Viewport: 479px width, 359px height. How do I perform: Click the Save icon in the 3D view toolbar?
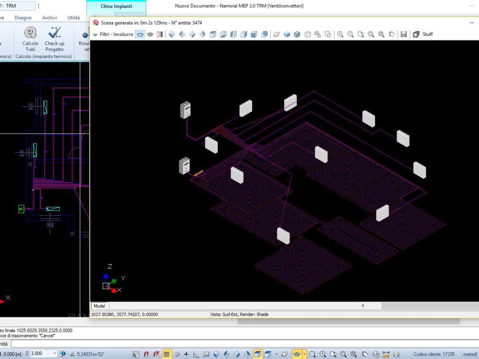[x=404, y=34]
